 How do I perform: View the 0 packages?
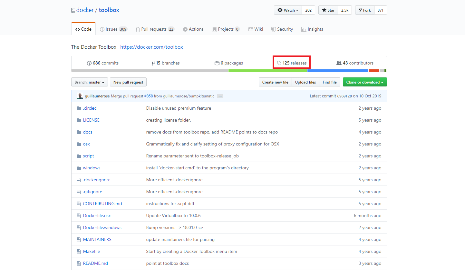(229, 63)
